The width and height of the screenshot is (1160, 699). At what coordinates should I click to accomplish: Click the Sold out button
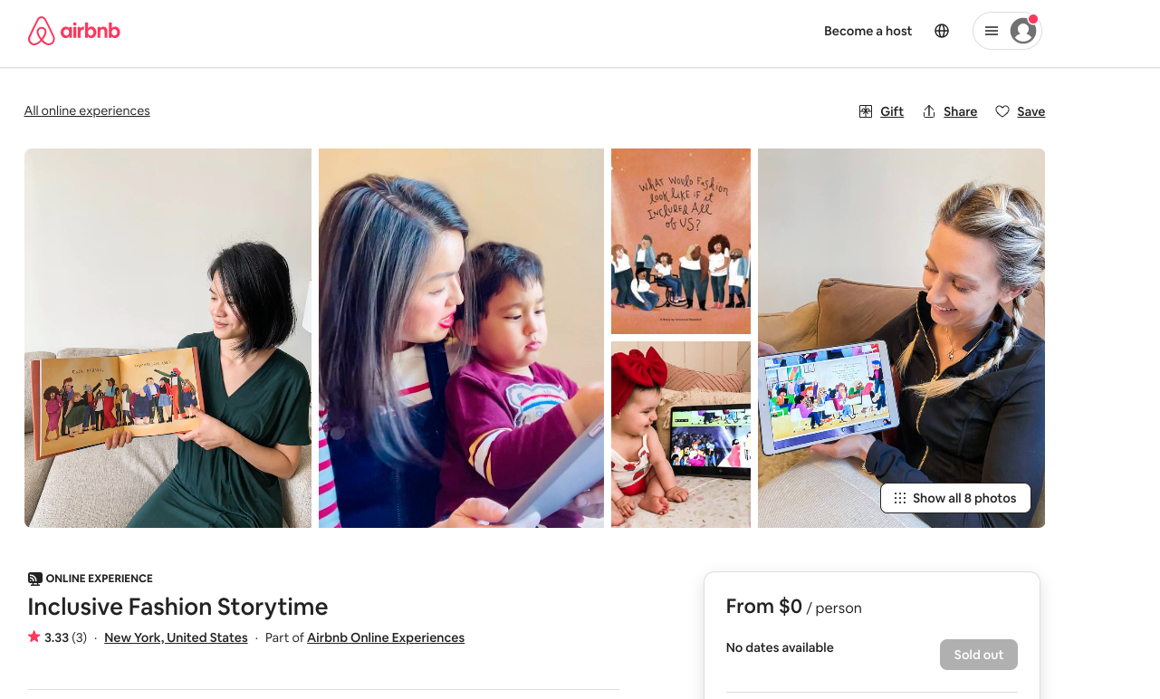click(x=979, y=655)
